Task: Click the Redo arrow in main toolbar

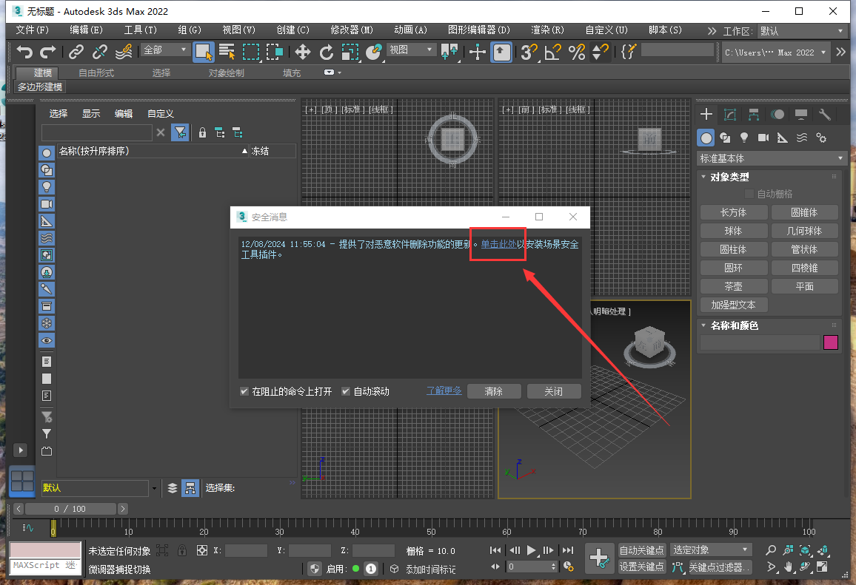Action: click(x=48, y=53)
